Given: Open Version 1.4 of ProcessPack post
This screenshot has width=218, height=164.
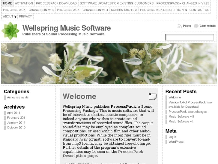Looking at the screenshot, I should tap(190, 104).
